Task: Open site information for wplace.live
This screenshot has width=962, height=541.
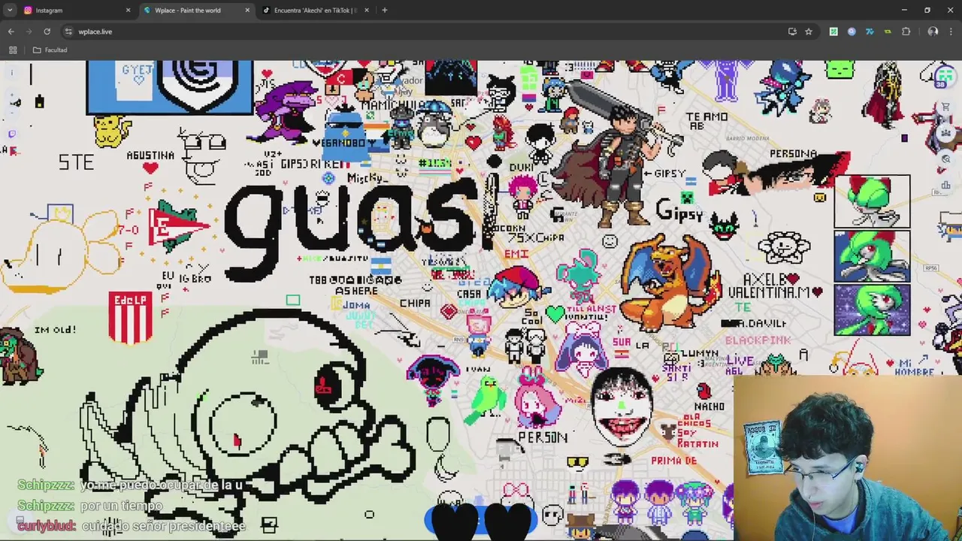Action: point(68,32)
